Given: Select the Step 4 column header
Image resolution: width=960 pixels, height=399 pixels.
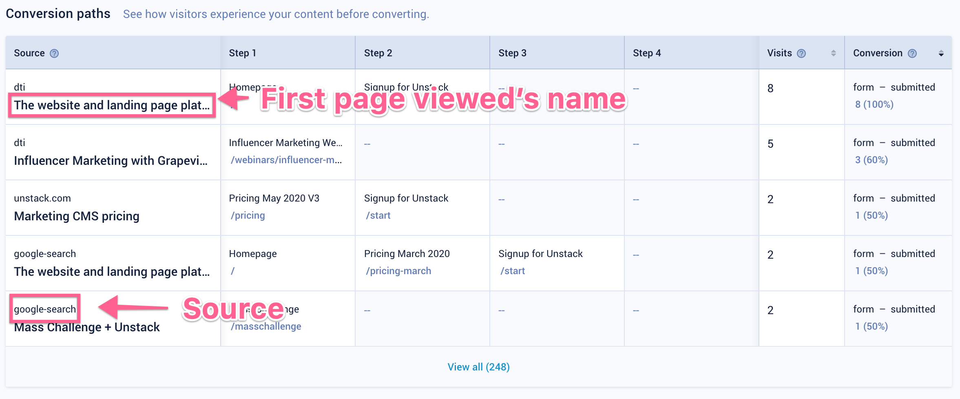Looking at the screenshot, I should [x=647, y=53].
